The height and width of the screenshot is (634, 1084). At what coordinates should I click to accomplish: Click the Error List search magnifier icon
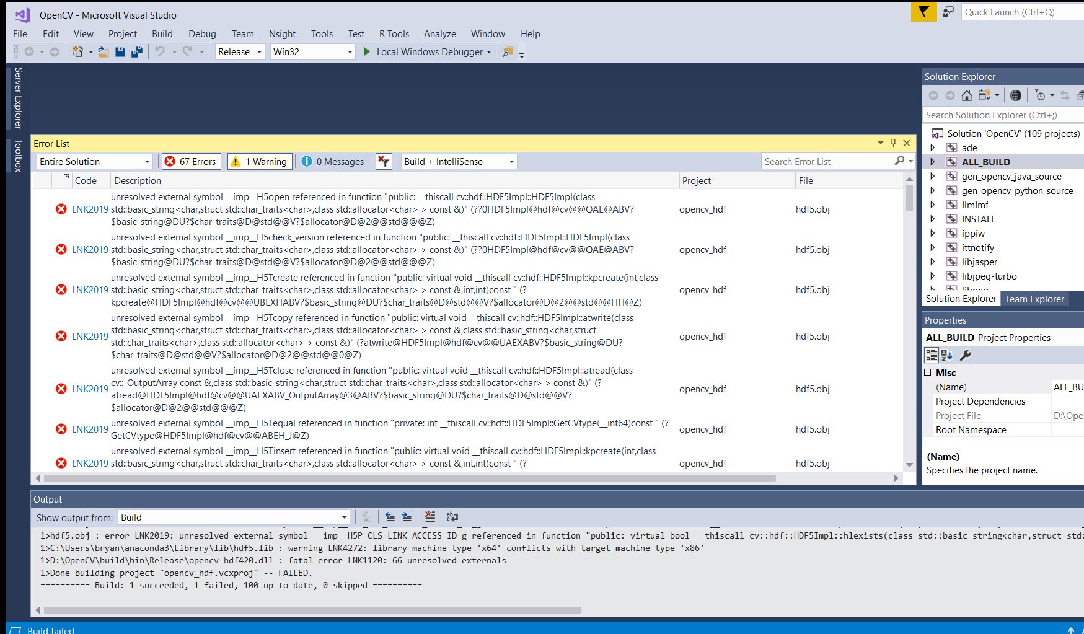point(899,161)
